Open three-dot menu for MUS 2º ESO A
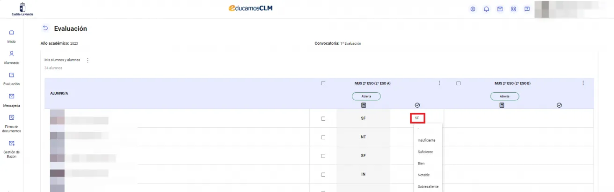 pyautogui.click(x=439, y=83)
